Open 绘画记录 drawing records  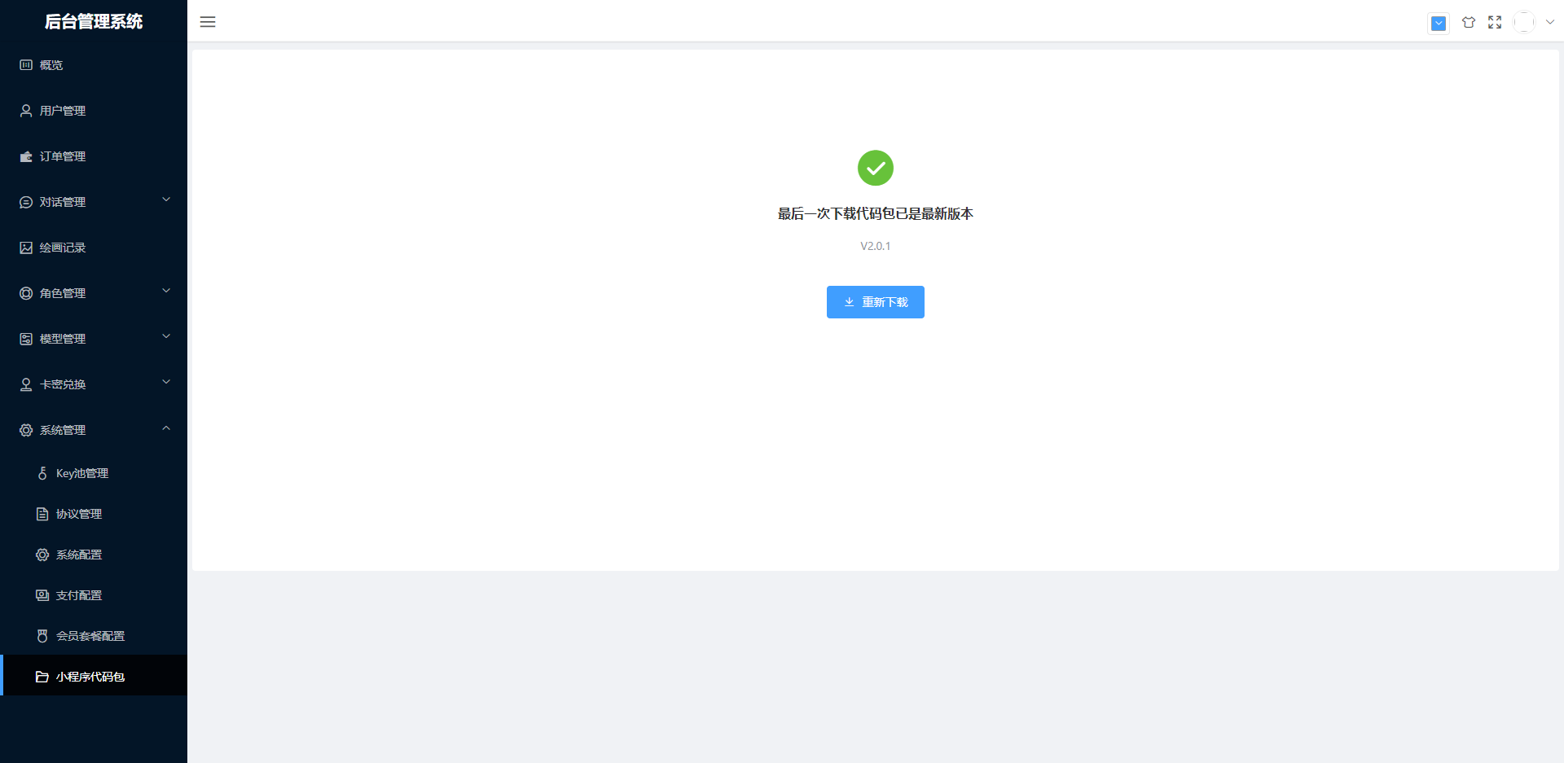tap(63, 248)
